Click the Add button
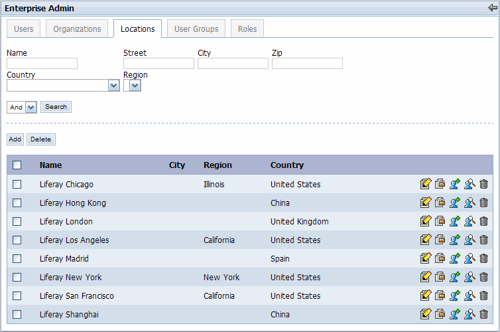This screenshot has height=332, width=500. [x=15, y=139]
